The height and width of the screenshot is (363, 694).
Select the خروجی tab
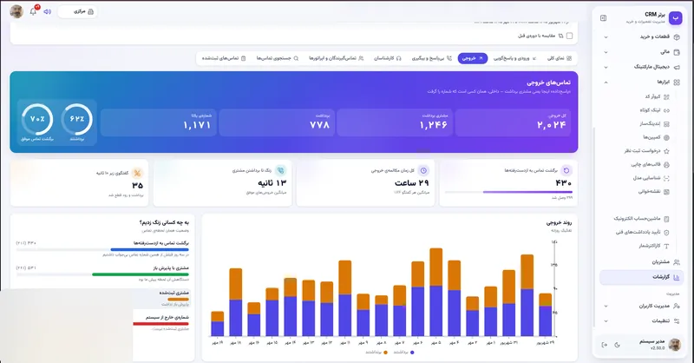coord(473,58)
